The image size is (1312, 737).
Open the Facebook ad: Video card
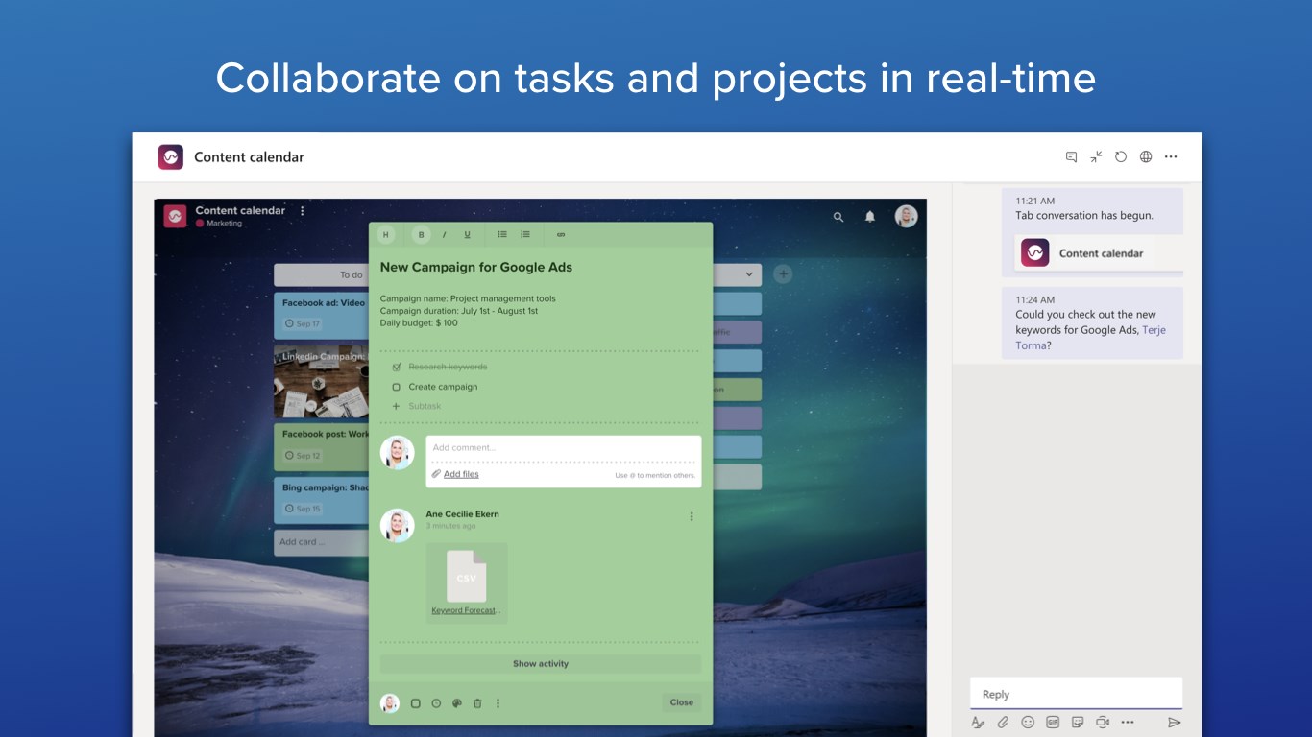click(322, 315)
